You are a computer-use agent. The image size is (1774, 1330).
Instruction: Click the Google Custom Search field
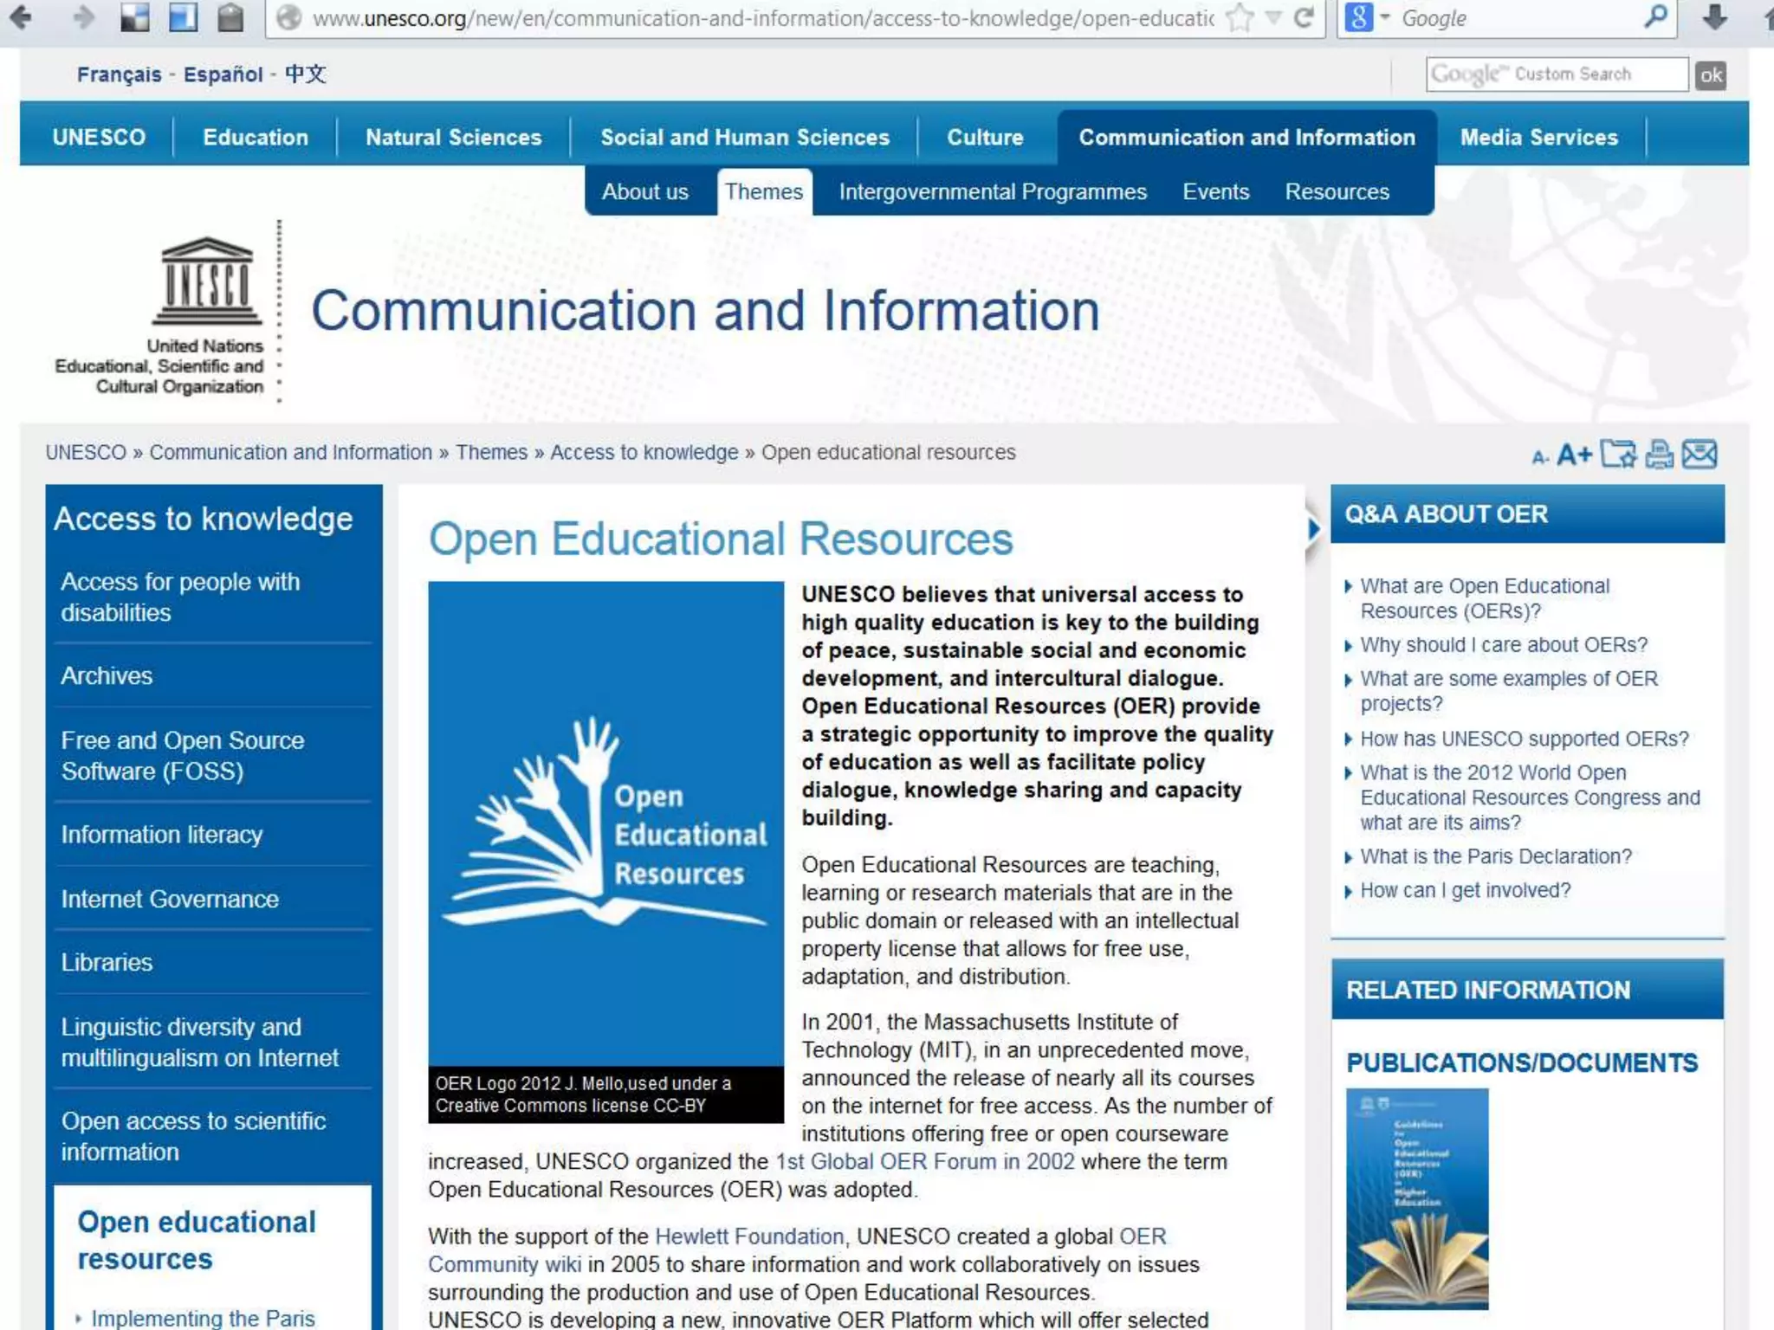(x=1556, y=74)
